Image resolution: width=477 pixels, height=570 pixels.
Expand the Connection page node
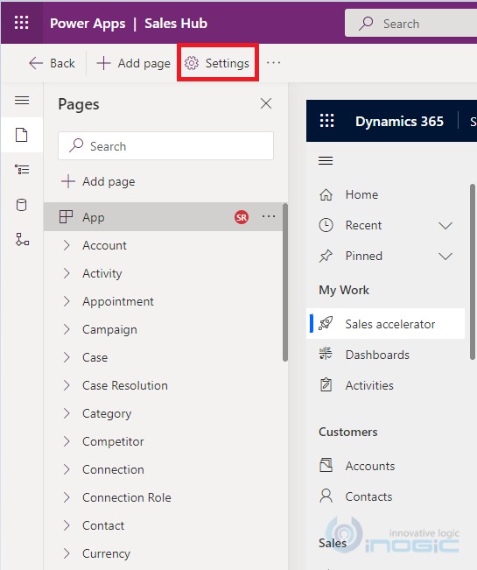click(67, 469)
